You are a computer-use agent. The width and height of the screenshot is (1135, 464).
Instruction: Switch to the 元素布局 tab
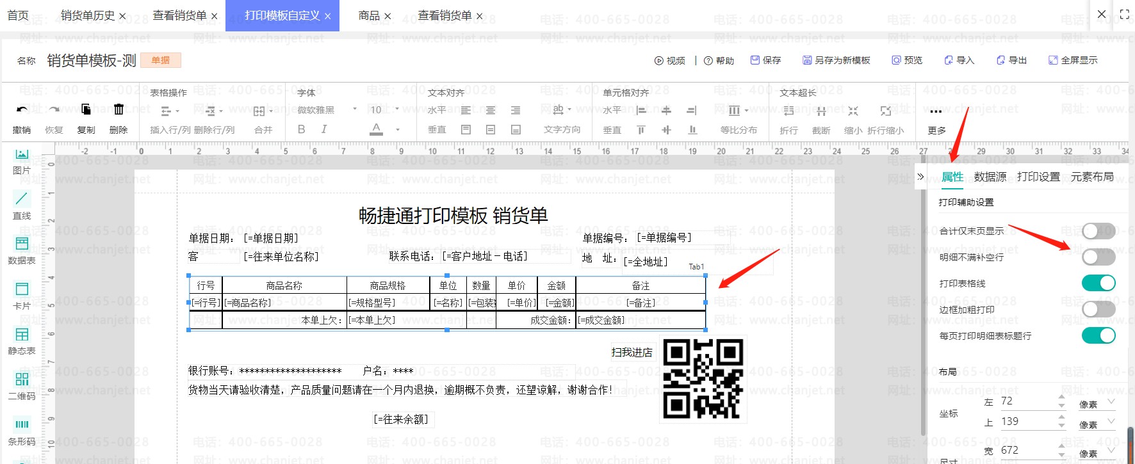pos(1092,177)
